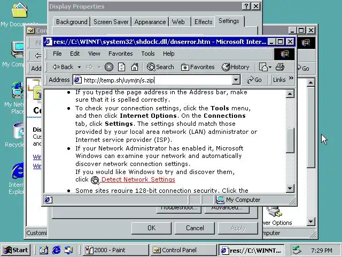The height and width of the screenshot is (257, 342).
Task: Stop page loading with the Stop icon
Action: pos(109,67)
